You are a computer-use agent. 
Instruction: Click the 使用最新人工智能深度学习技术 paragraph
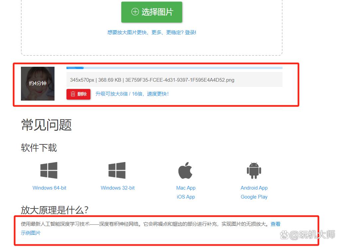tap(151, 228)
